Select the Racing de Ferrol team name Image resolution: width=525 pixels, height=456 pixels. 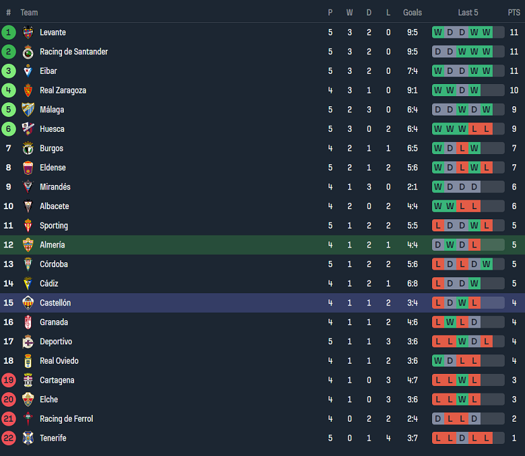(x=66, y=419)
